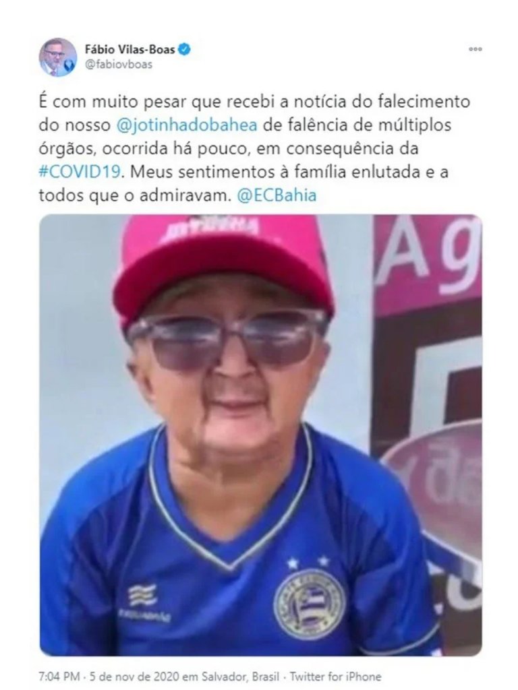Follow the #COVID19 hashtag
This screenshot has width=518, height=690.
(80, 172)
